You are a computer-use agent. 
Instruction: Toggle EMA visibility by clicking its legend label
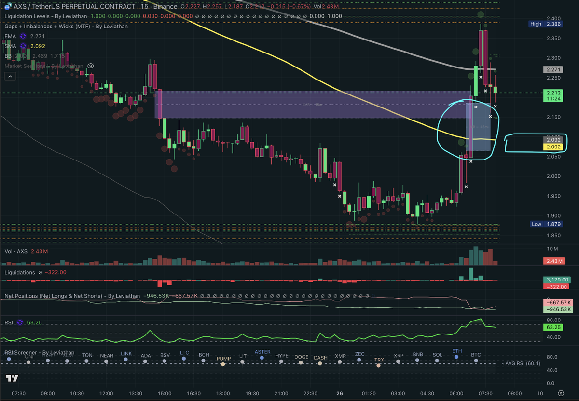click(x=10, y=36)
